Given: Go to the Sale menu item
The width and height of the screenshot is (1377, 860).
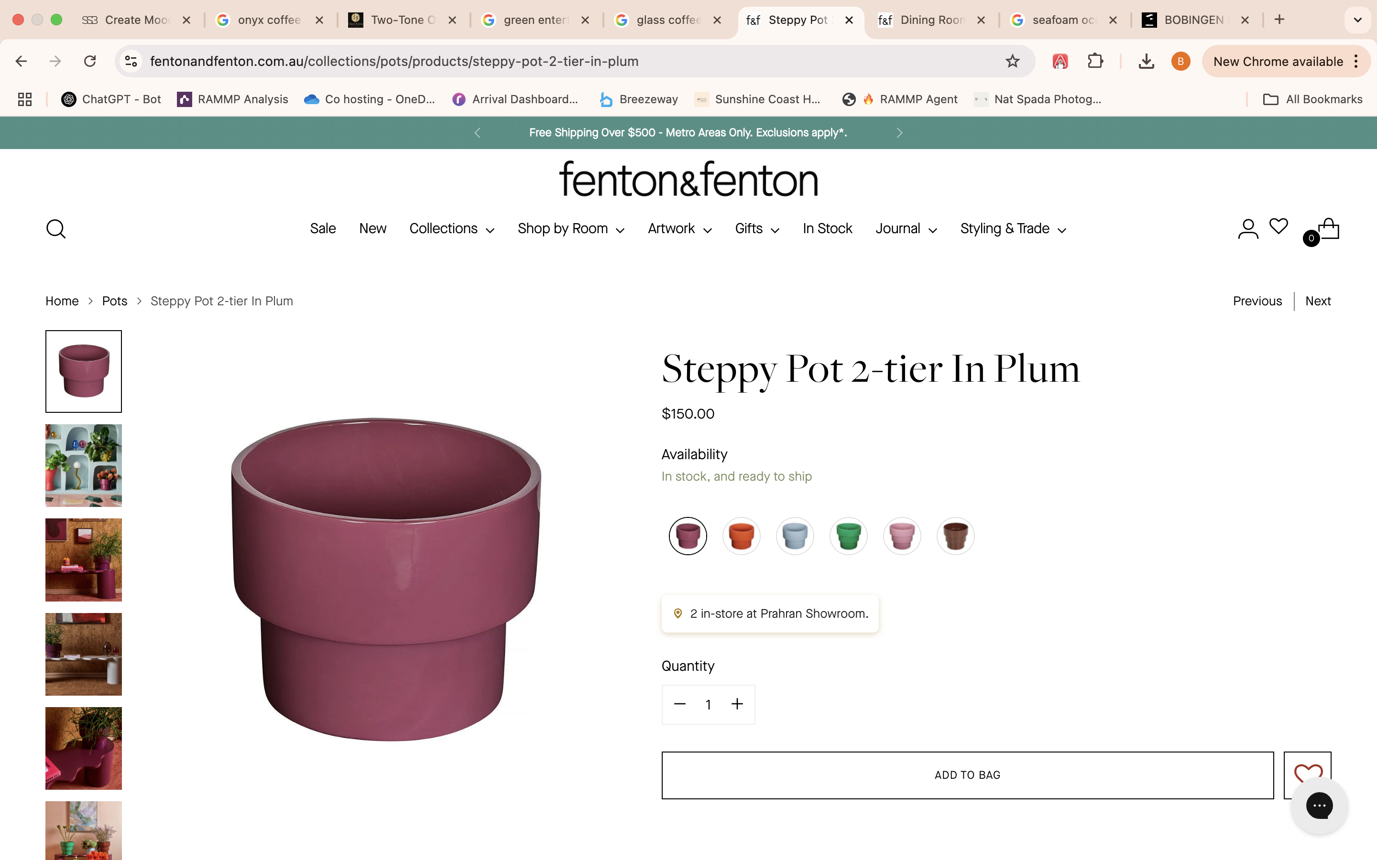Looking at the screenshot, I should tap(323, 229).
